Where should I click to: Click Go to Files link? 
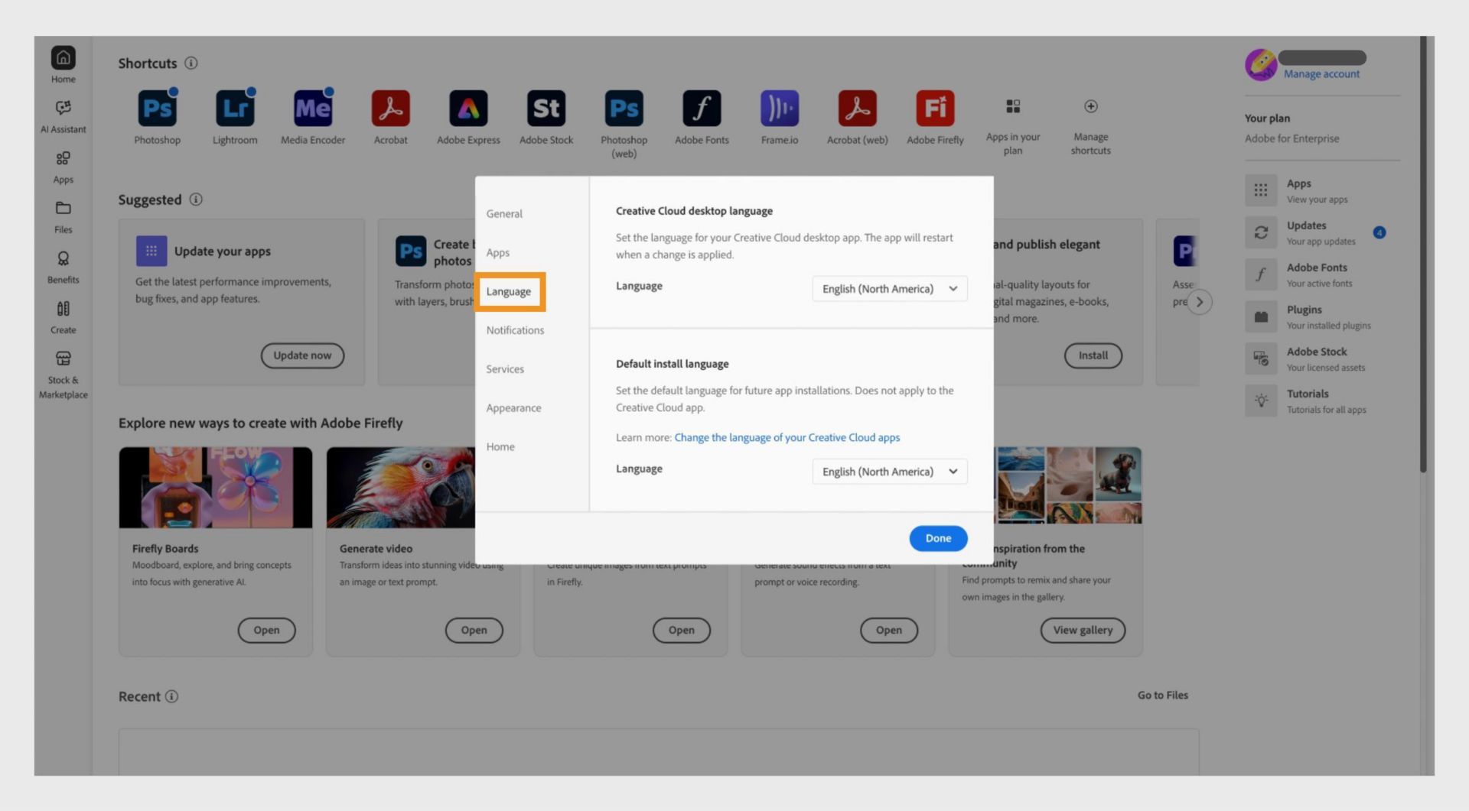1162,695
